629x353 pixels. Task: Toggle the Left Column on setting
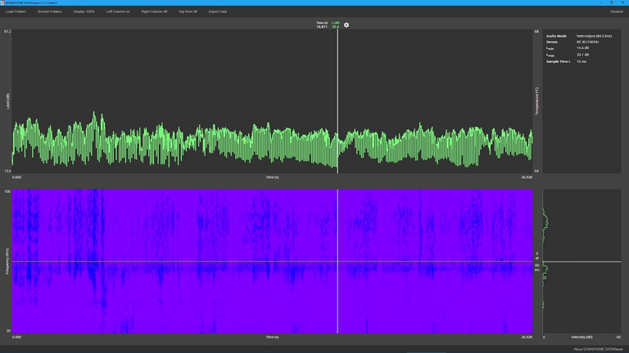pos(118,11)
